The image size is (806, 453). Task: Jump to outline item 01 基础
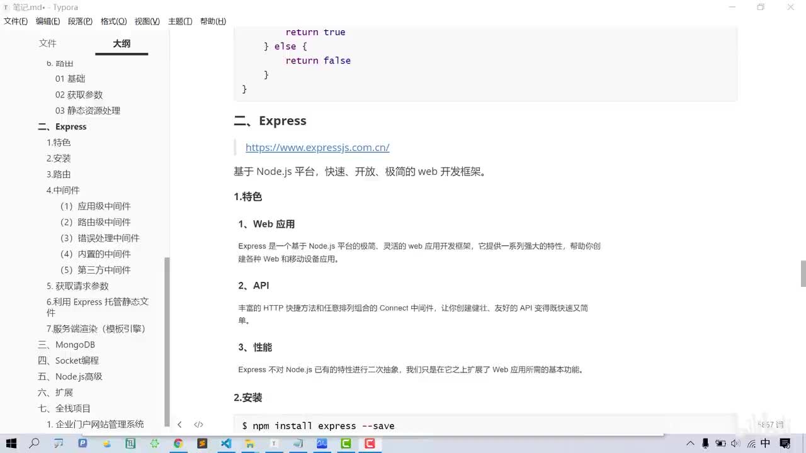tap(70, 79)
